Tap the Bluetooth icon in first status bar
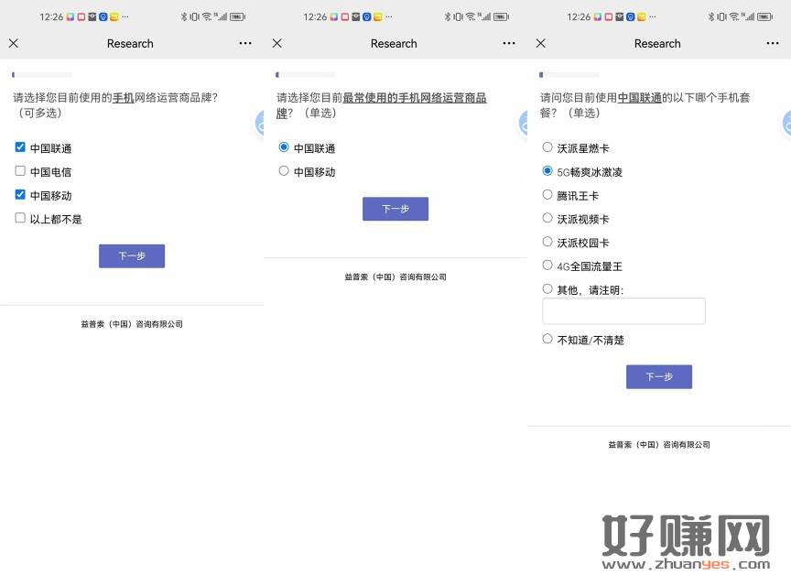 pyautogui.click(x=184, y=16)
